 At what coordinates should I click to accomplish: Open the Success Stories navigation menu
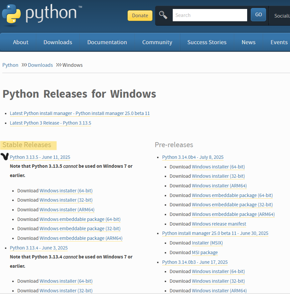[207, 42]
